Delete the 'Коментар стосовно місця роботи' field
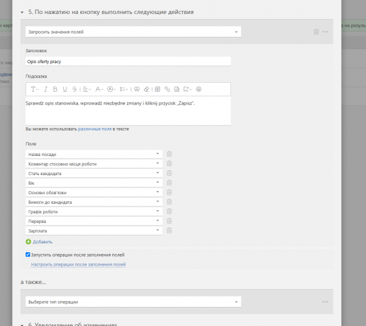Viewport: 366px width, 326px height. click(x=169, y=164)
